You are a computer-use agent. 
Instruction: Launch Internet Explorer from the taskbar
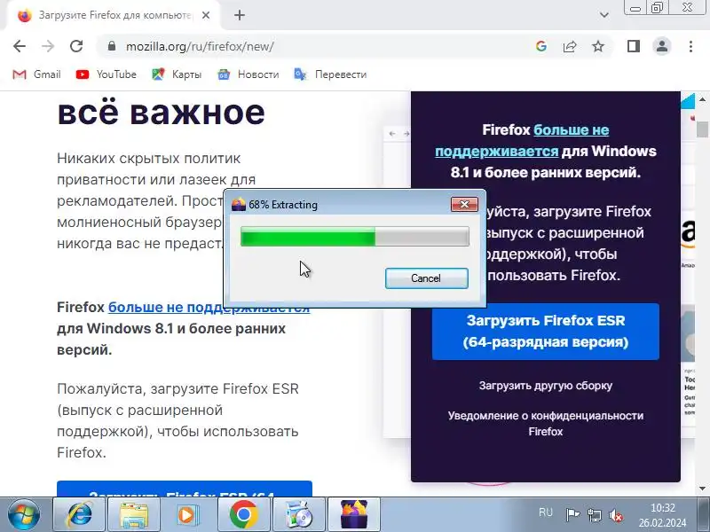[79, 515]
